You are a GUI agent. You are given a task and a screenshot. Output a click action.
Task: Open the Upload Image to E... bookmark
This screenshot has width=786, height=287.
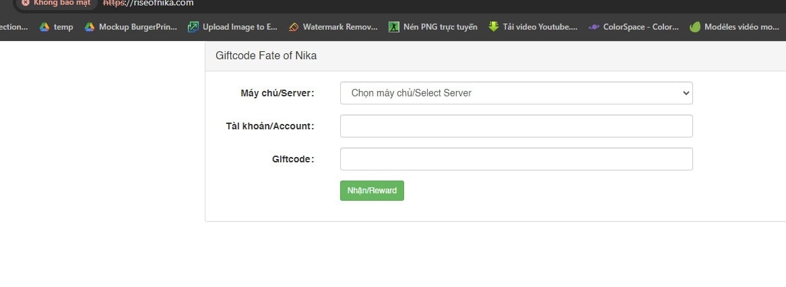(232, 27)
